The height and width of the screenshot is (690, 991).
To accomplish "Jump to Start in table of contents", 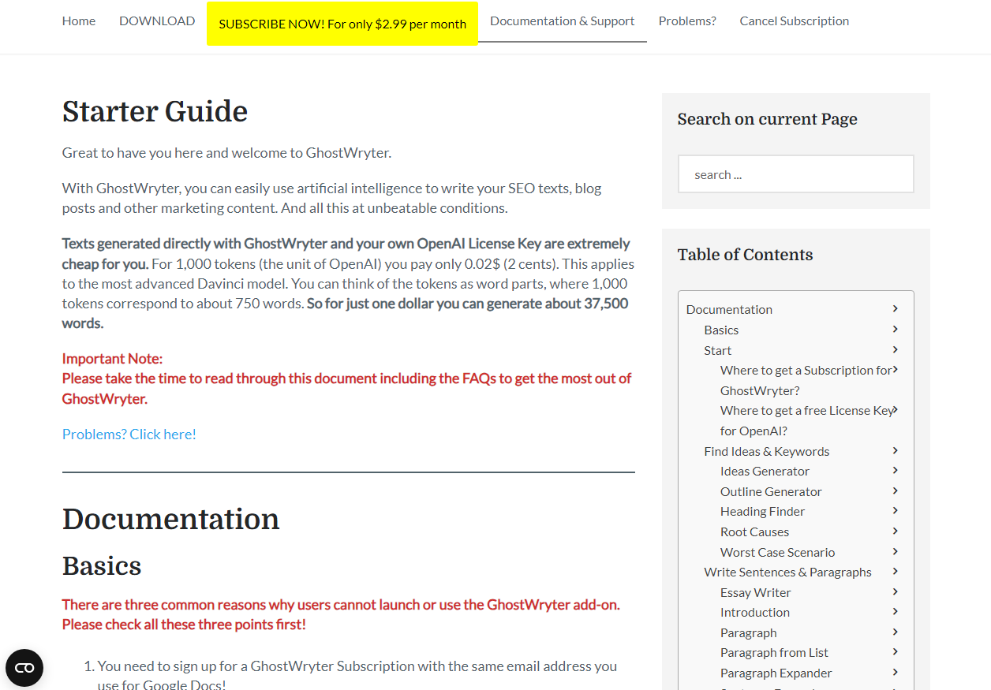I will pyautogui.click(x=718, y=350).
